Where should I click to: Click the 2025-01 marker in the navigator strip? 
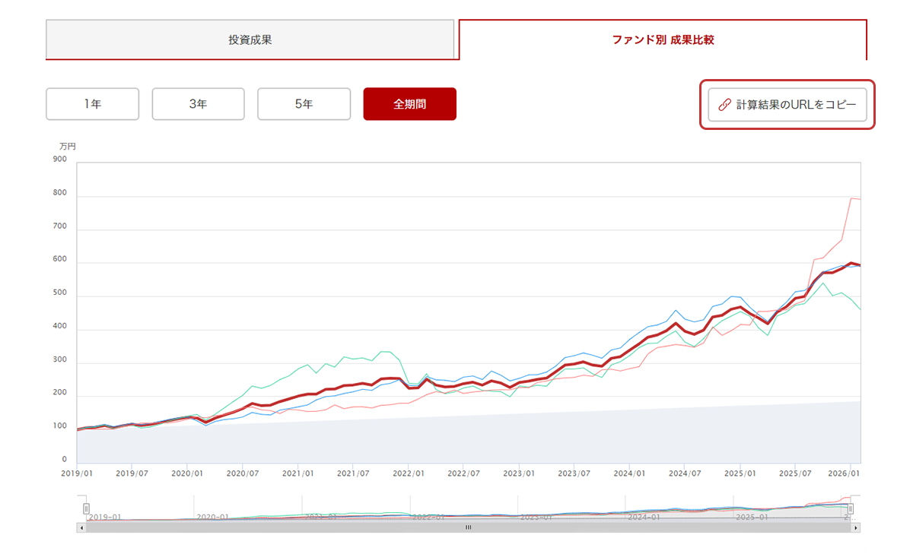click(x=751, y=517)
